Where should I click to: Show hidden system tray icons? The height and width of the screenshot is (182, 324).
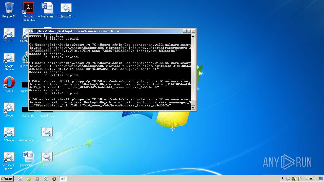[x=282, y=179]
